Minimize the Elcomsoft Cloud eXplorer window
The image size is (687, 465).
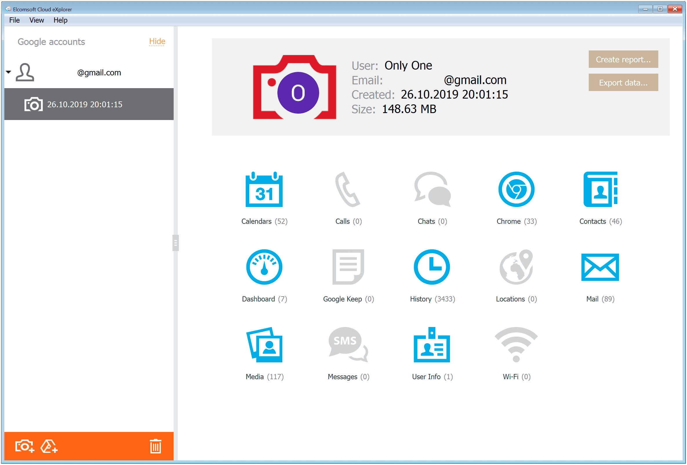click(x=645, y=9)
